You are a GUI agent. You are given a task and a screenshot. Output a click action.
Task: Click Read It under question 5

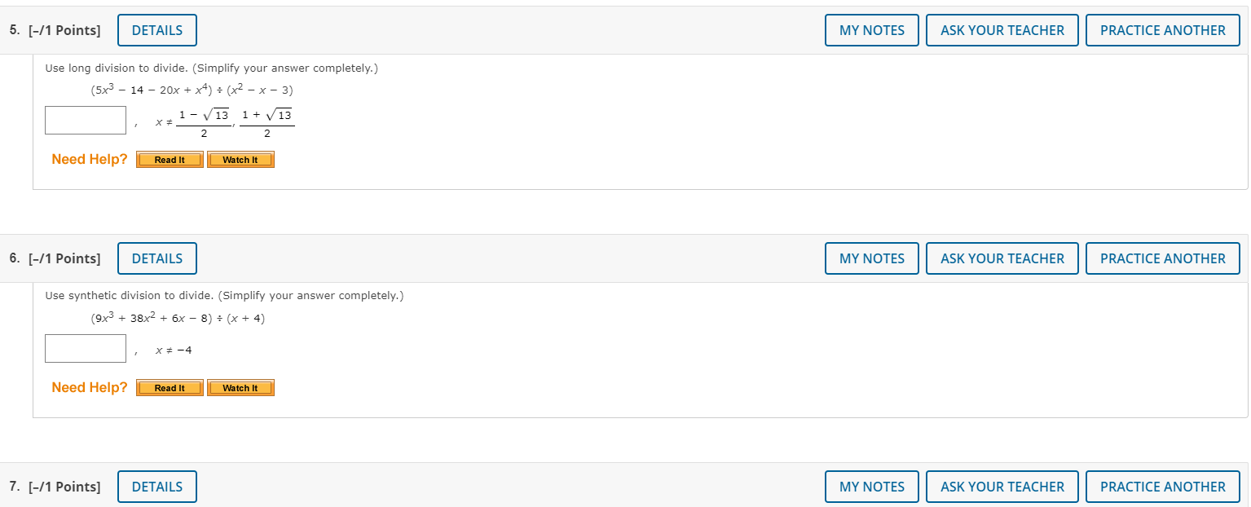click(170, 160)
